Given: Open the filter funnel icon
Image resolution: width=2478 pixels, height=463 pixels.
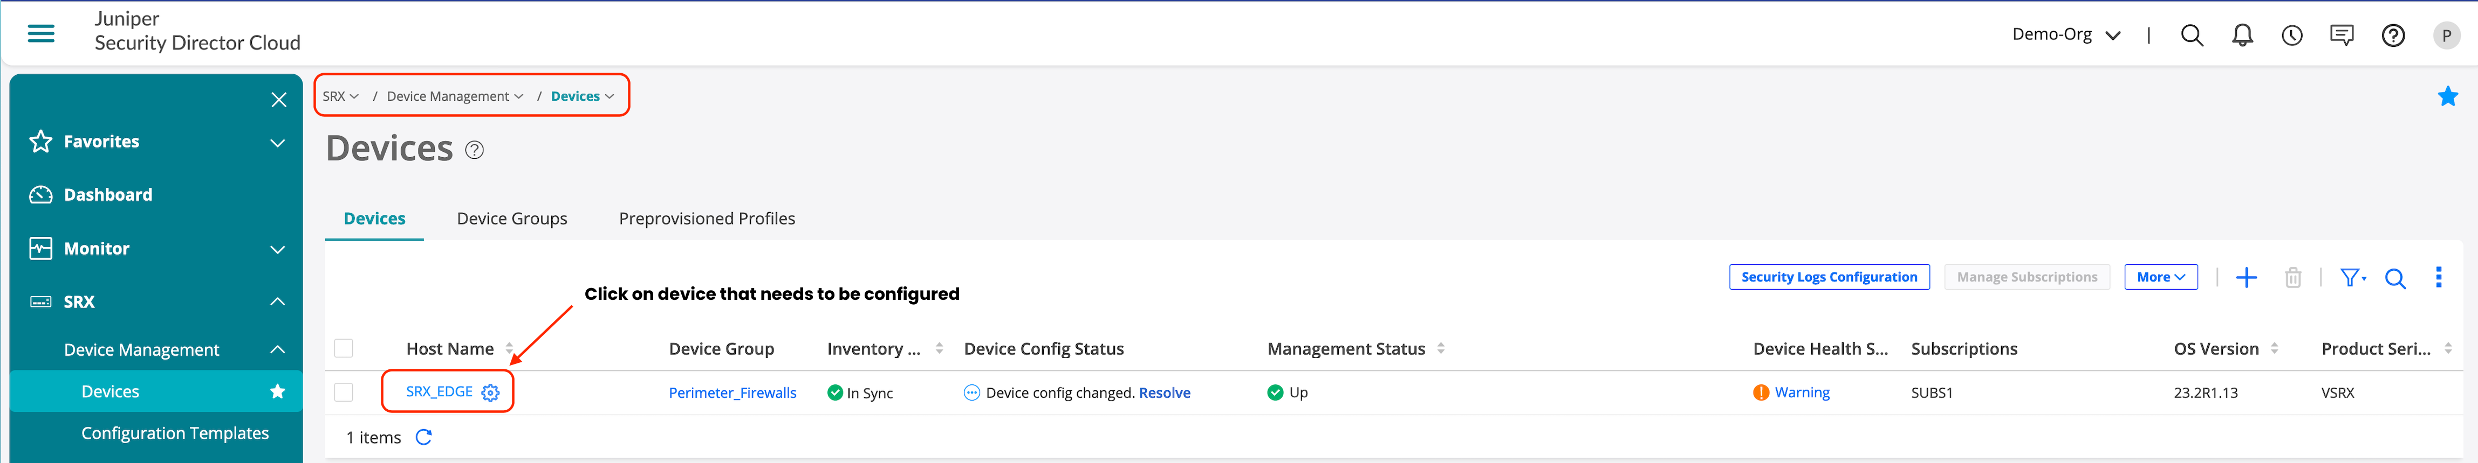Looking at the screenshot, I should pyautogui.click(x=2352, y=278).
